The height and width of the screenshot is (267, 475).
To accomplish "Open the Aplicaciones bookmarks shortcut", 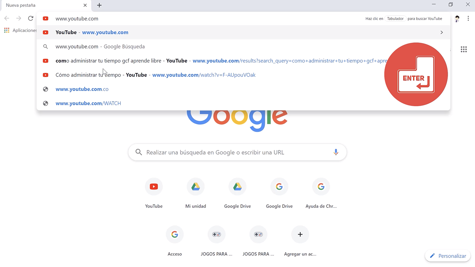I will [x=20, y=30].
